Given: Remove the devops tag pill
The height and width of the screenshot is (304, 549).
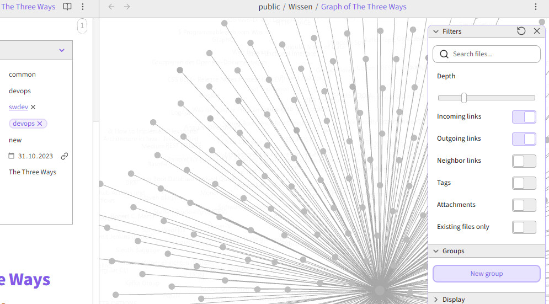Looking at the screenshot, I should [40, 124].
